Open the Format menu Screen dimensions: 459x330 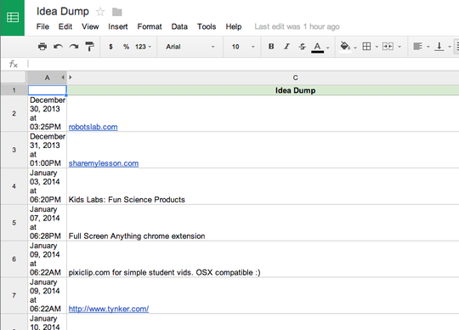[150, 26]
